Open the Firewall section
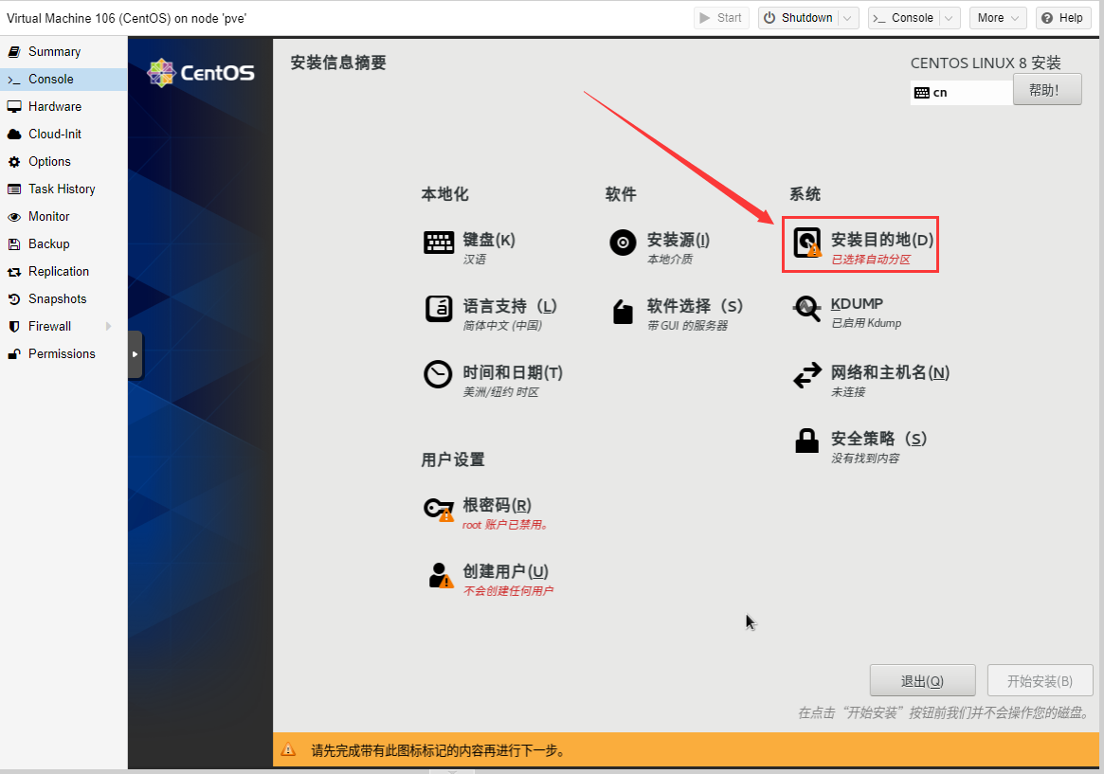This screenshot has width=1104, height=774. click(x=63, y=327)
